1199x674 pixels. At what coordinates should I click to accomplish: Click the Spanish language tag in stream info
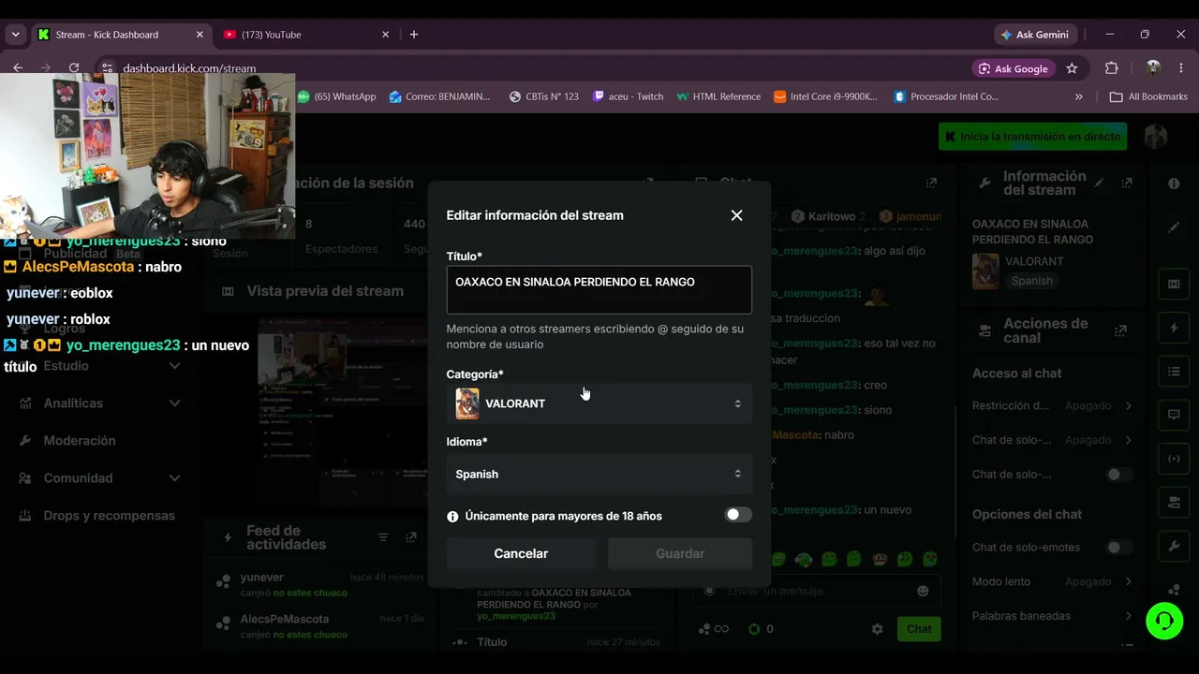coord(1032,281)
